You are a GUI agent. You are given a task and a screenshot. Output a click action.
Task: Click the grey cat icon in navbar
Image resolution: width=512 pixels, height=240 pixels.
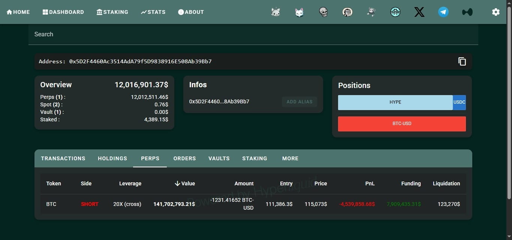[x=275, y=12]
